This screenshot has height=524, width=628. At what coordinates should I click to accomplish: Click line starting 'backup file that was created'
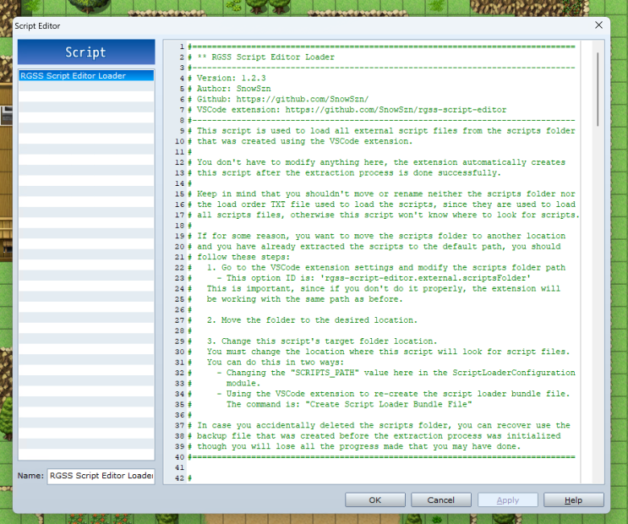(374, 436)
